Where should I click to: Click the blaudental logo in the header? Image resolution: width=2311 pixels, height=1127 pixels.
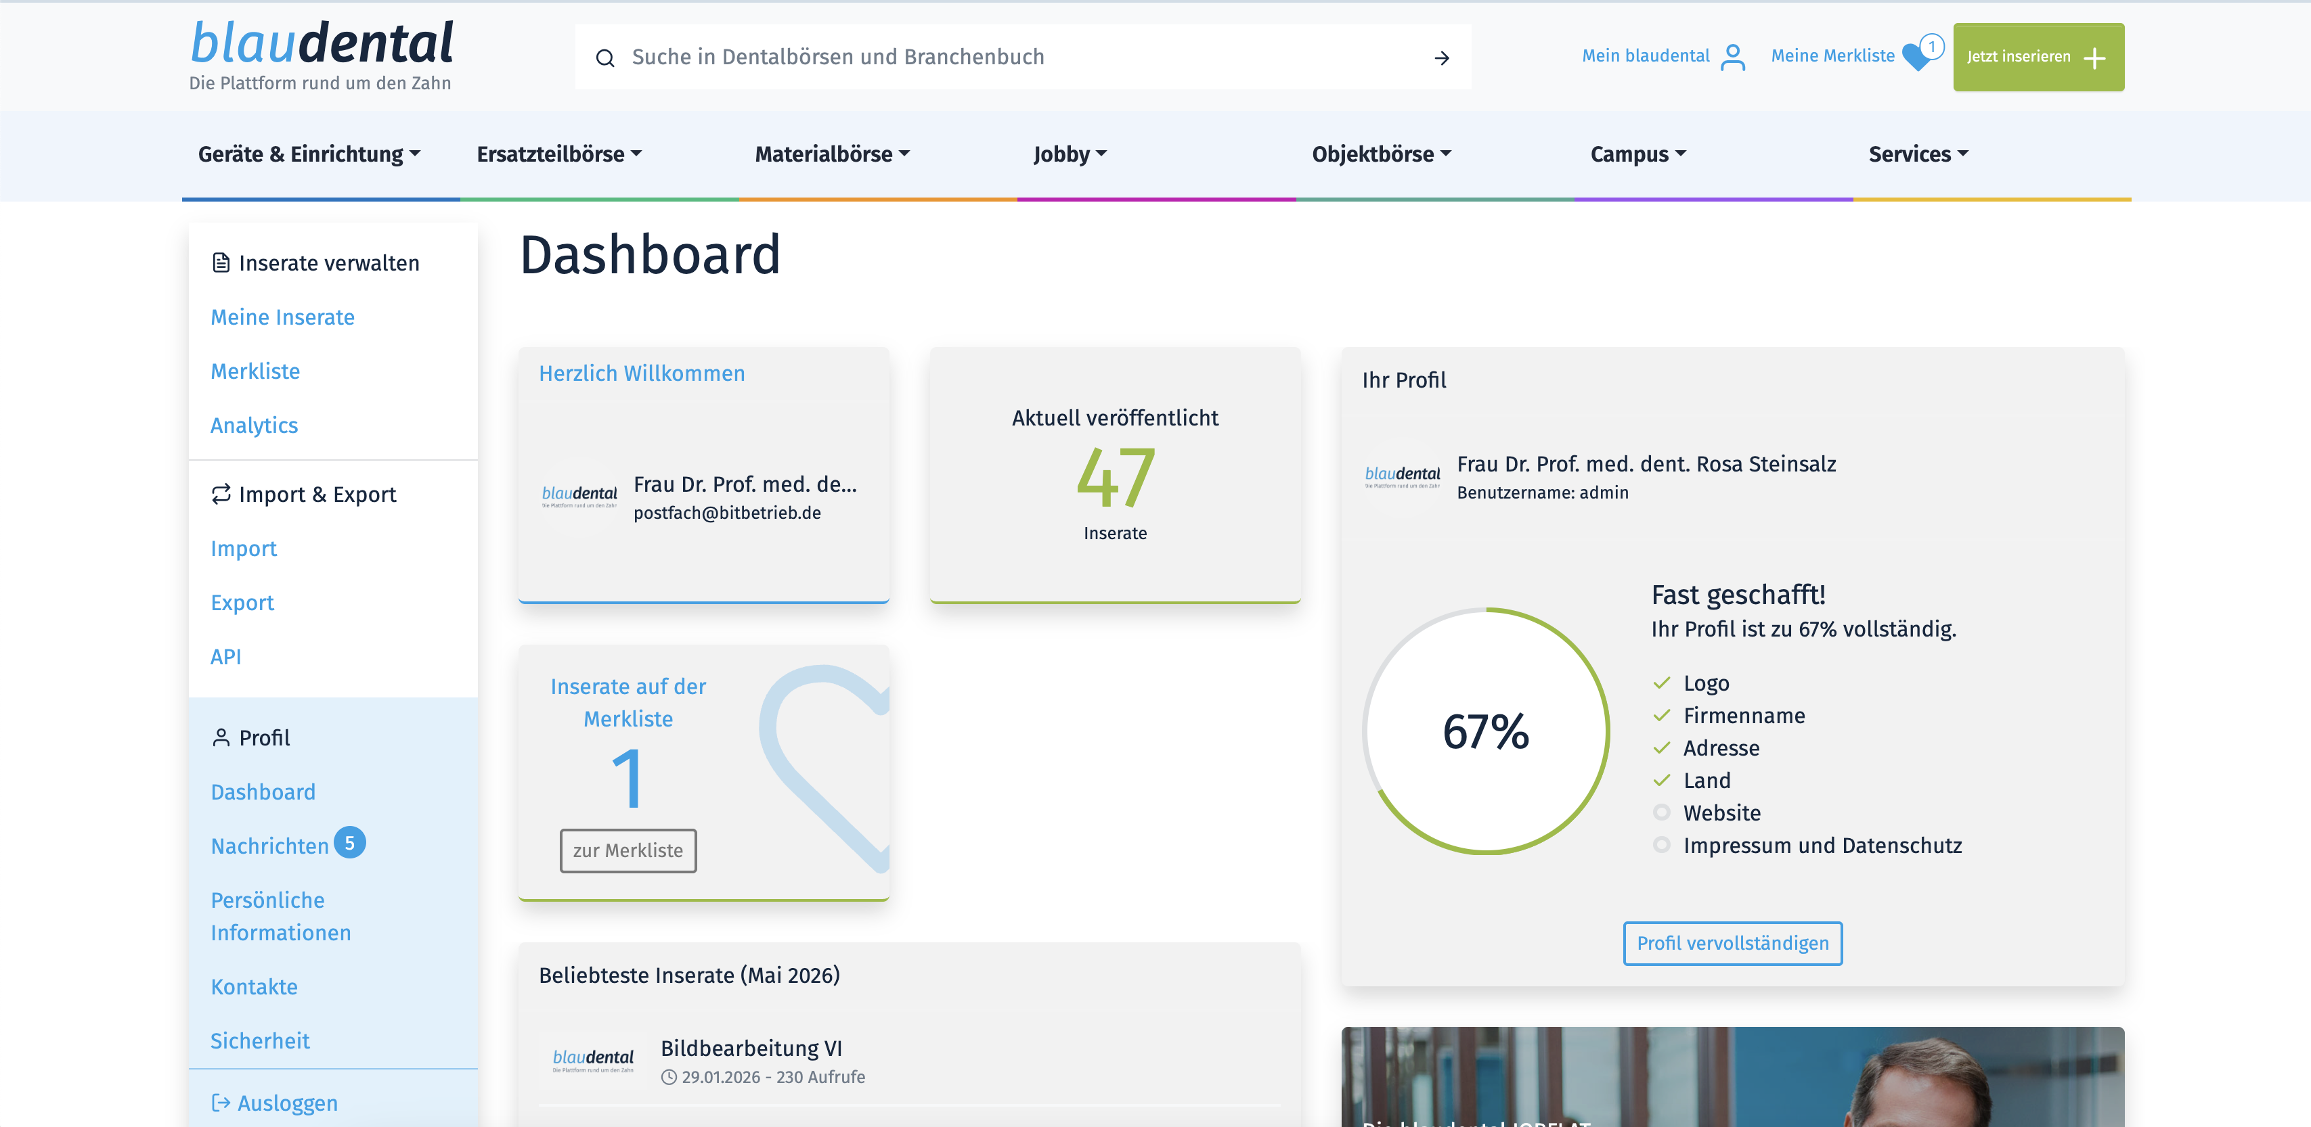[x=321, y=55]
